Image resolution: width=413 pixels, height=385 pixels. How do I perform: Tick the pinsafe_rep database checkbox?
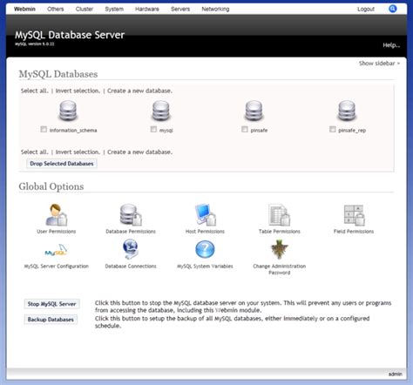point(333,129)
